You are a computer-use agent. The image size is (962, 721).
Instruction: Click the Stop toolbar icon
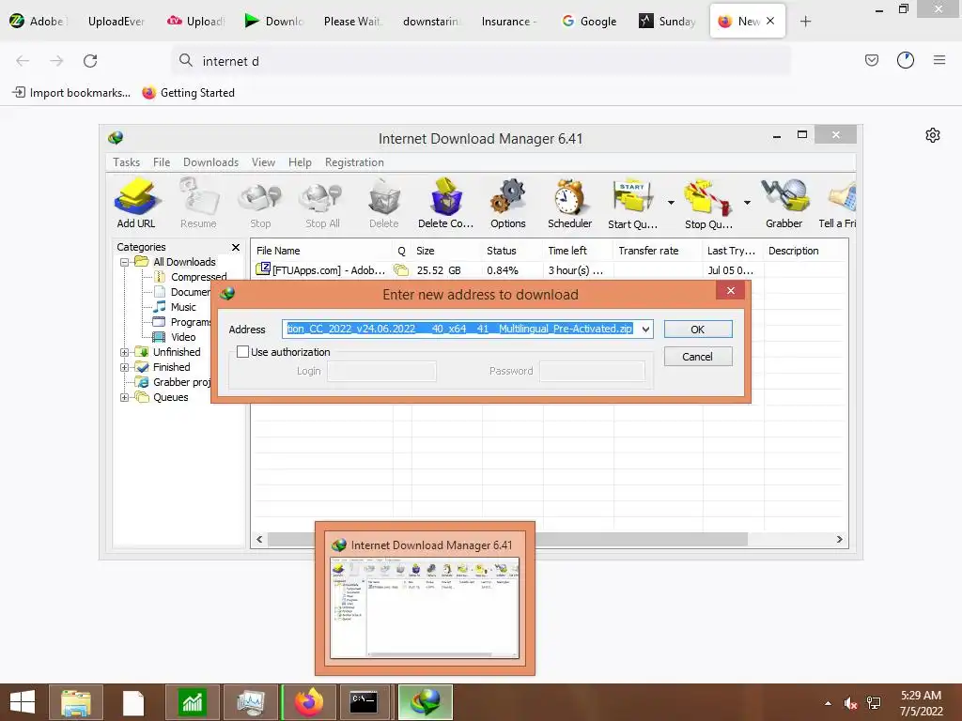click(x=260, y=204)
